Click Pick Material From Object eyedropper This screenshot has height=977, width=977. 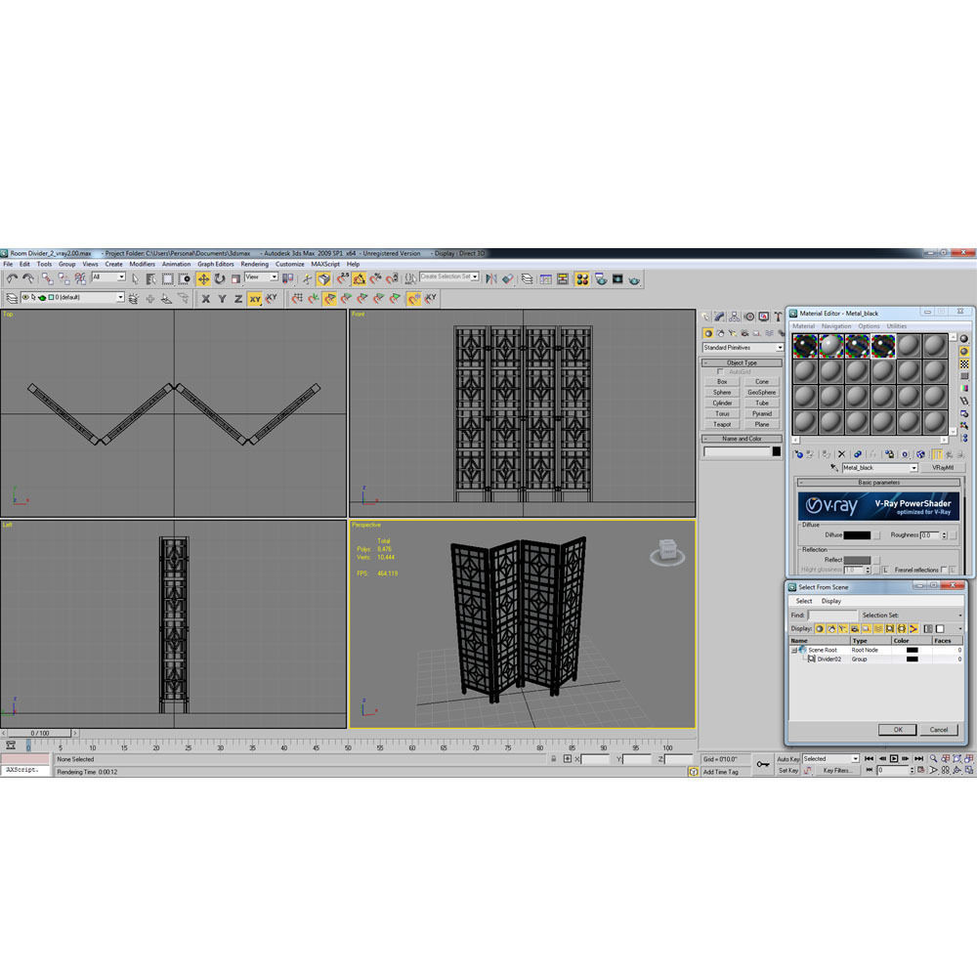[833, 467]
